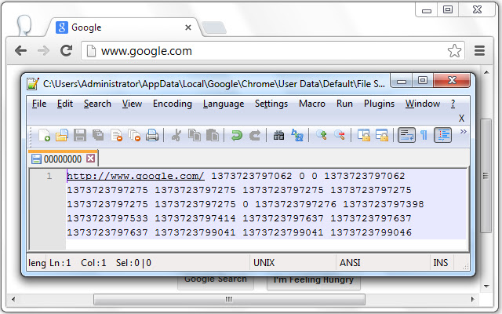Open the Encoding menu
Screen dimensions: 502x314
(x=173, y=104)
